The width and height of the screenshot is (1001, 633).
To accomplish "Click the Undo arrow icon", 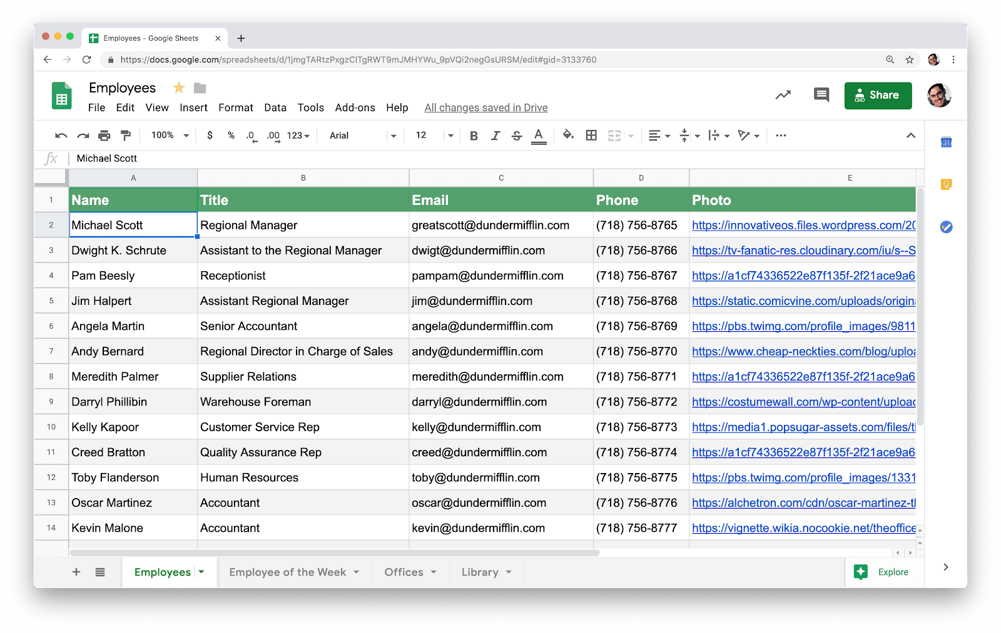I will [x=61, y=136].
